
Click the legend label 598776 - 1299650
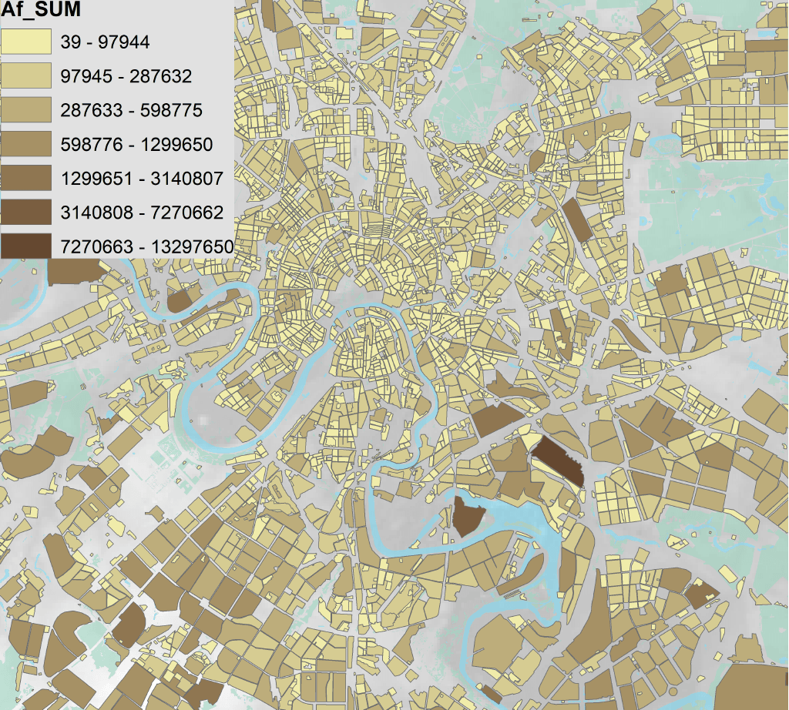click(x=137, y=144)
